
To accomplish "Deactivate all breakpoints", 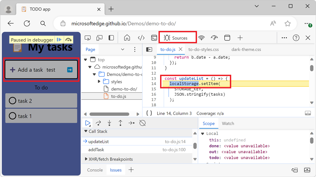I will click(142, 123).
